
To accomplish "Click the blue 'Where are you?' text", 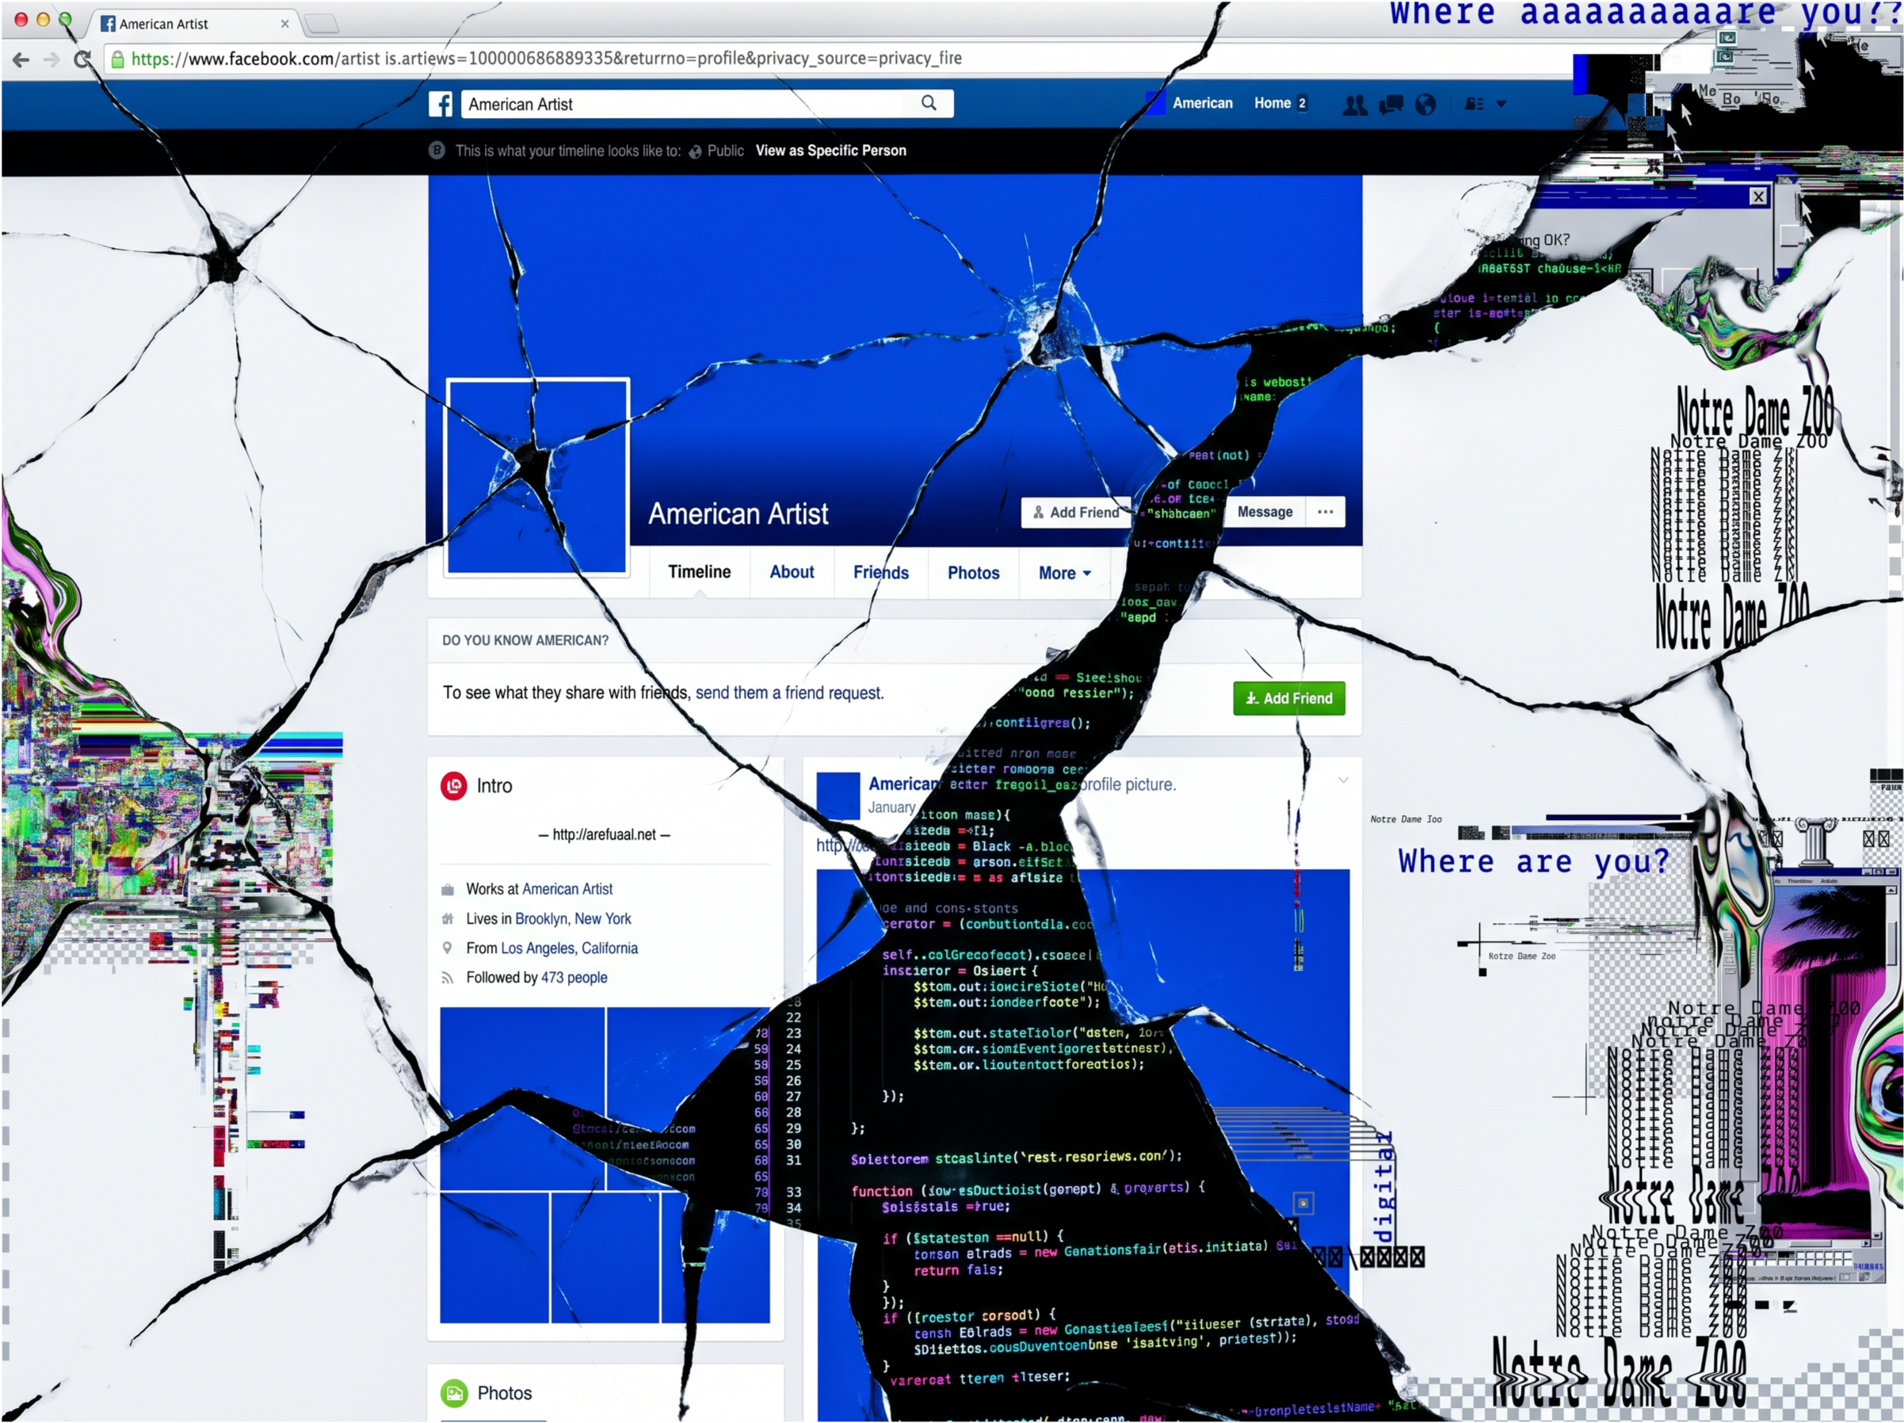I will [1533, 862].
